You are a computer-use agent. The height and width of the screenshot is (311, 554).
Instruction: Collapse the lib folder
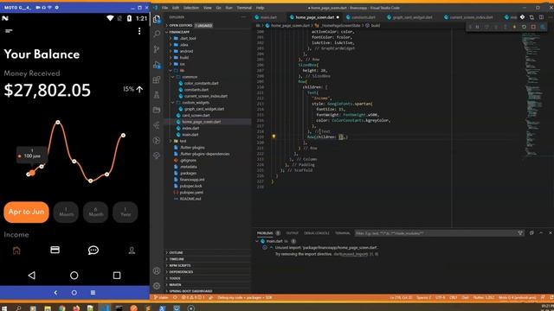[x=182, y=71]
